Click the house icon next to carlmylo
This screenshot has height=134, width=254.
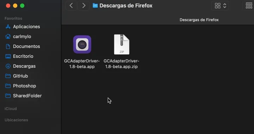(x=8, y=37)
